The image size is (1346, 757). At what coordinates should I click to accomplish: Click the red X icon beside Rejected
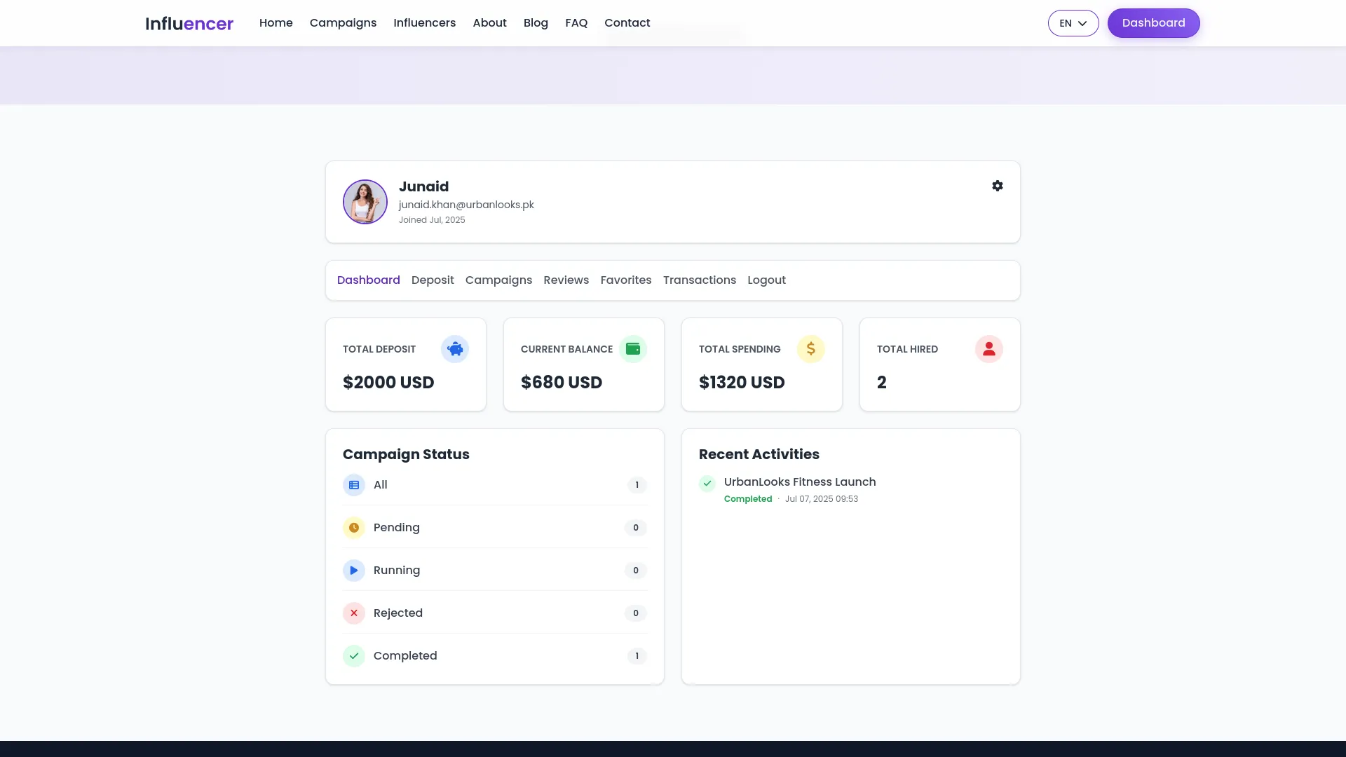tap(354, 613)
